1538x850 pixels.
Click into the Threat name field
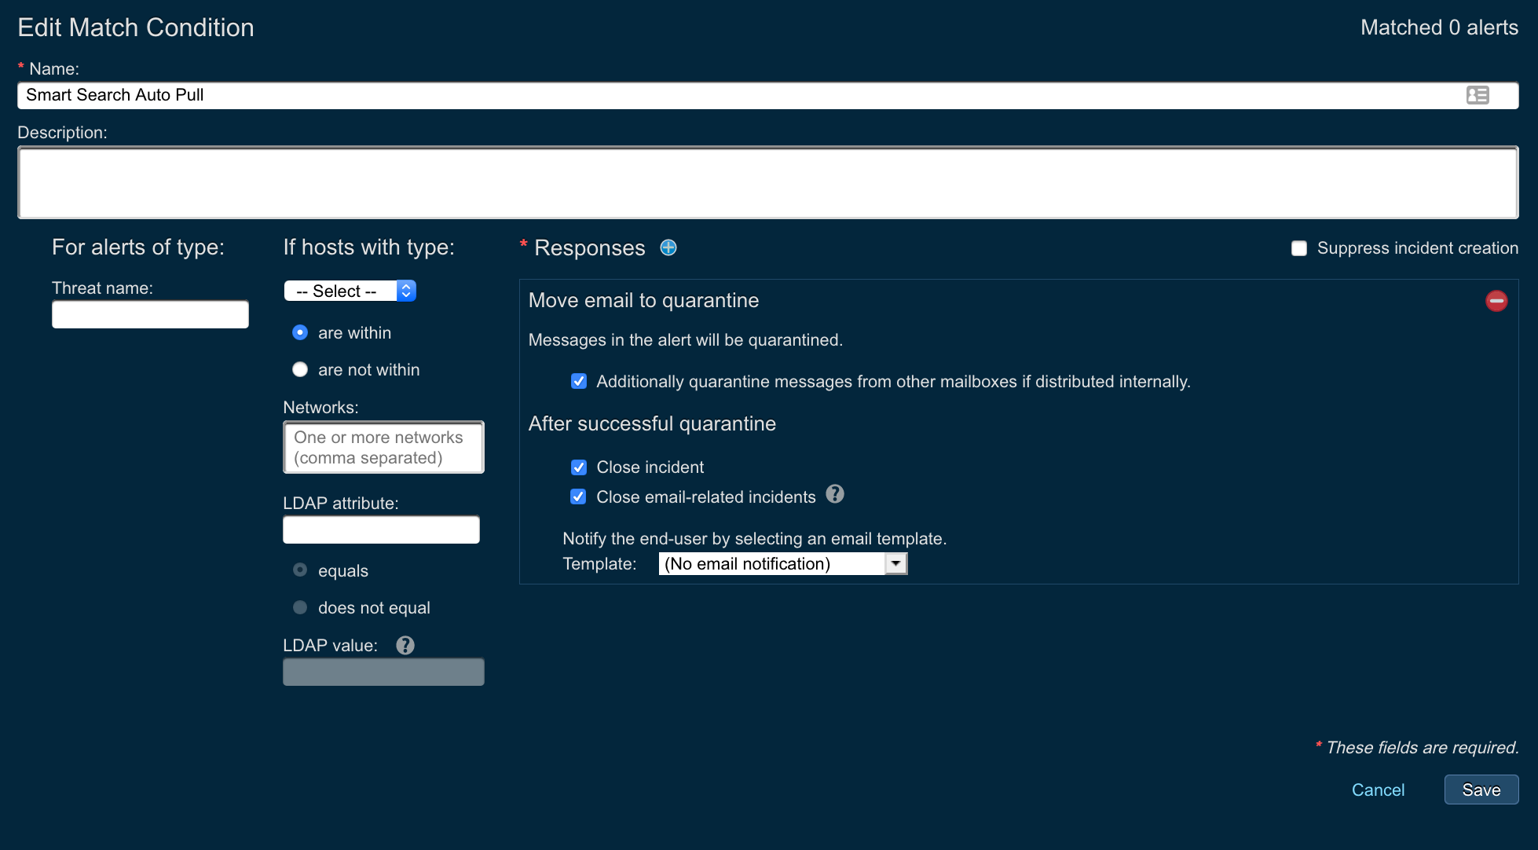pos(150,315)
